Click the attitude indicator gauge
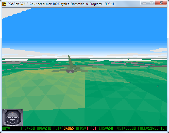169x133 pixels. coord(12,117)
